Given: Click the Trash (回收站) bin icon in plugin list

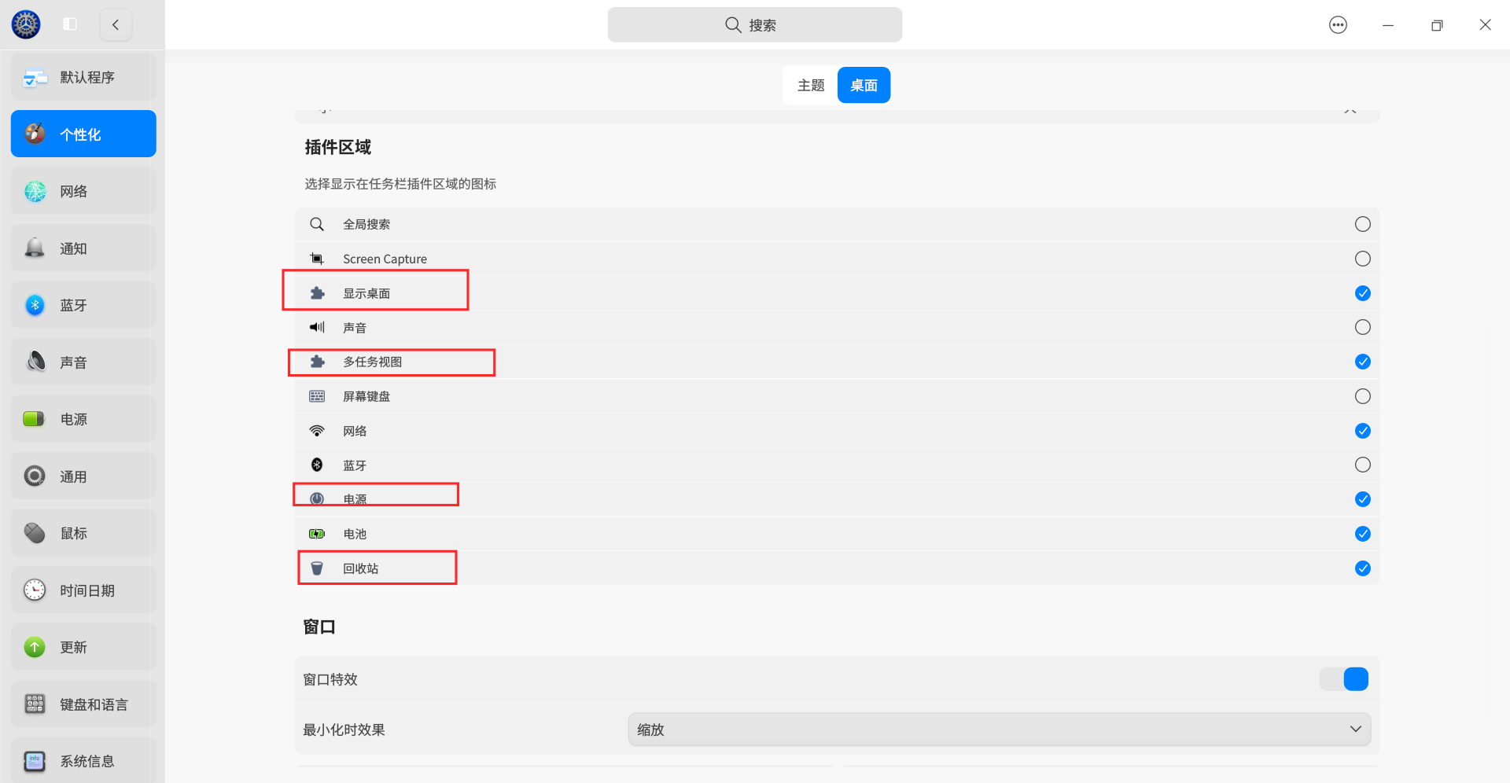Looking at the screenshot, I should [x=317, y=568].
